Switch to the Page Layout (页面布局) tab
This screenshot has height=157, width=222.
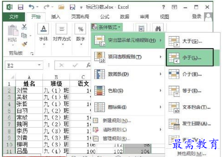(80, 17)
